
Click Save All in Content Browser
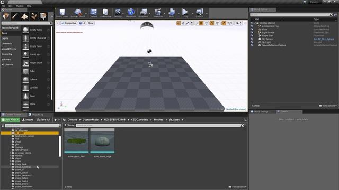tap(43, 120)
